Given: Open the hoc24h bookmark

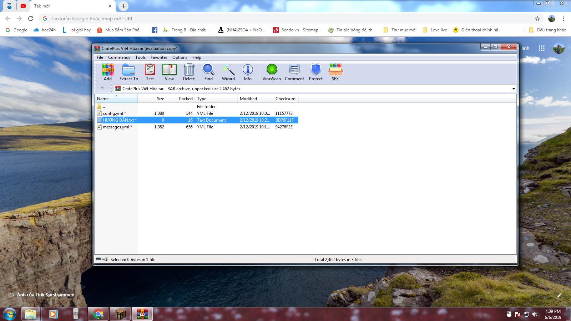Looking at the screenshot, I should click(45, 30).
